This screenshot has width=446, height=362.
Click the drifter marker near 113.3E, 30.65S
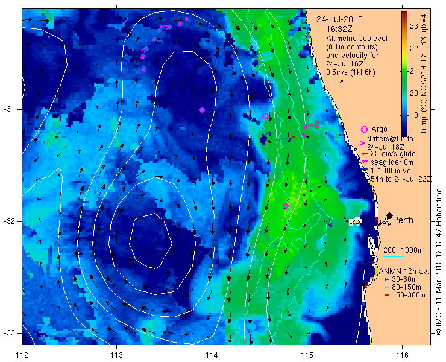click(143, 69)
